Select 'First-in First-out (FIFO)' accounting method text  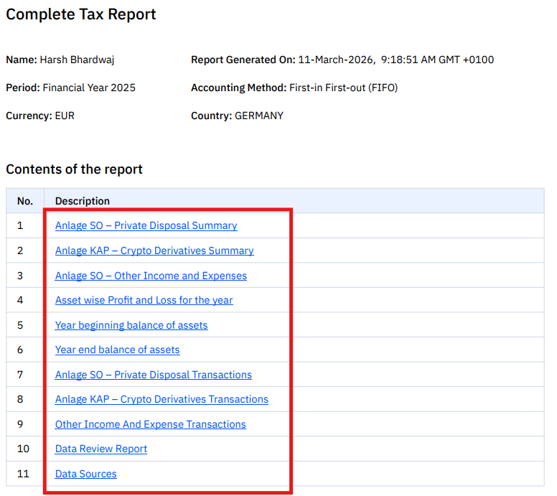[344, 88]
